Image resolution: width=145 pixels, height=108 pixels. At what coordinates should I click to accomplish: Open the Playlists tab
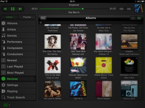pyautogui.click(x=27, y=17)
